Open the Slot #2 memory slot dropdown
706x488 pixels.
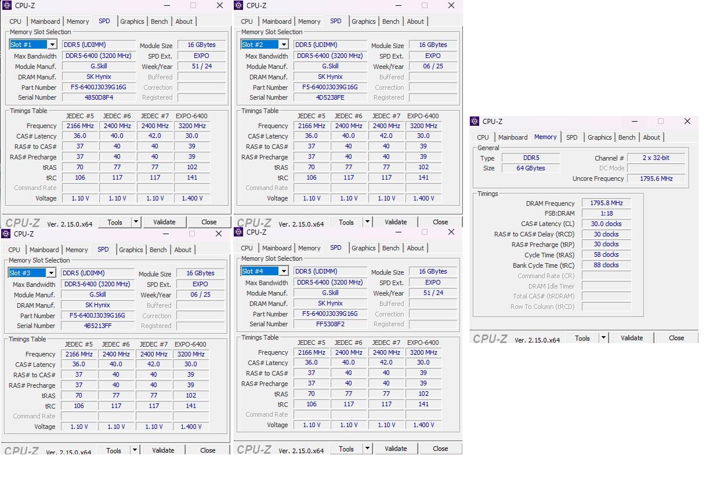click(x=283, y=45)
